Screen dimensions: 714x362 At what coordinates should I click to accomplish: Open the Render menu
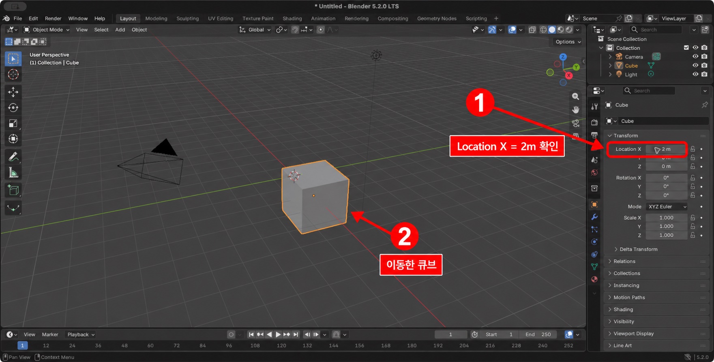pyautogui.click(x=53, y=18)
